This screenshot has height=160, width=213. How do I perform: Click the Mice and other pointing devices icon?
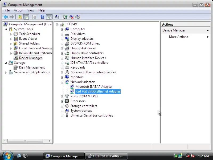(67, 72)
